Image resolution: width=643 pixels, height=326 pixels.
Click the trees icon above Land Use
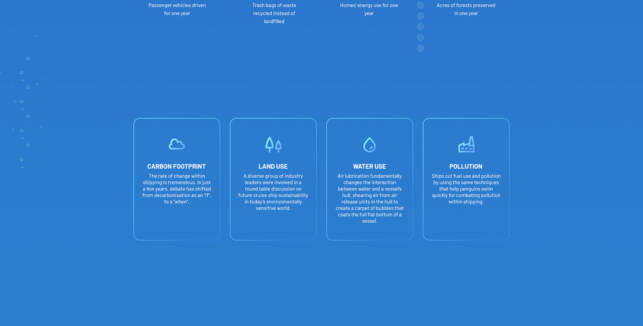click(x=273, y=144)
